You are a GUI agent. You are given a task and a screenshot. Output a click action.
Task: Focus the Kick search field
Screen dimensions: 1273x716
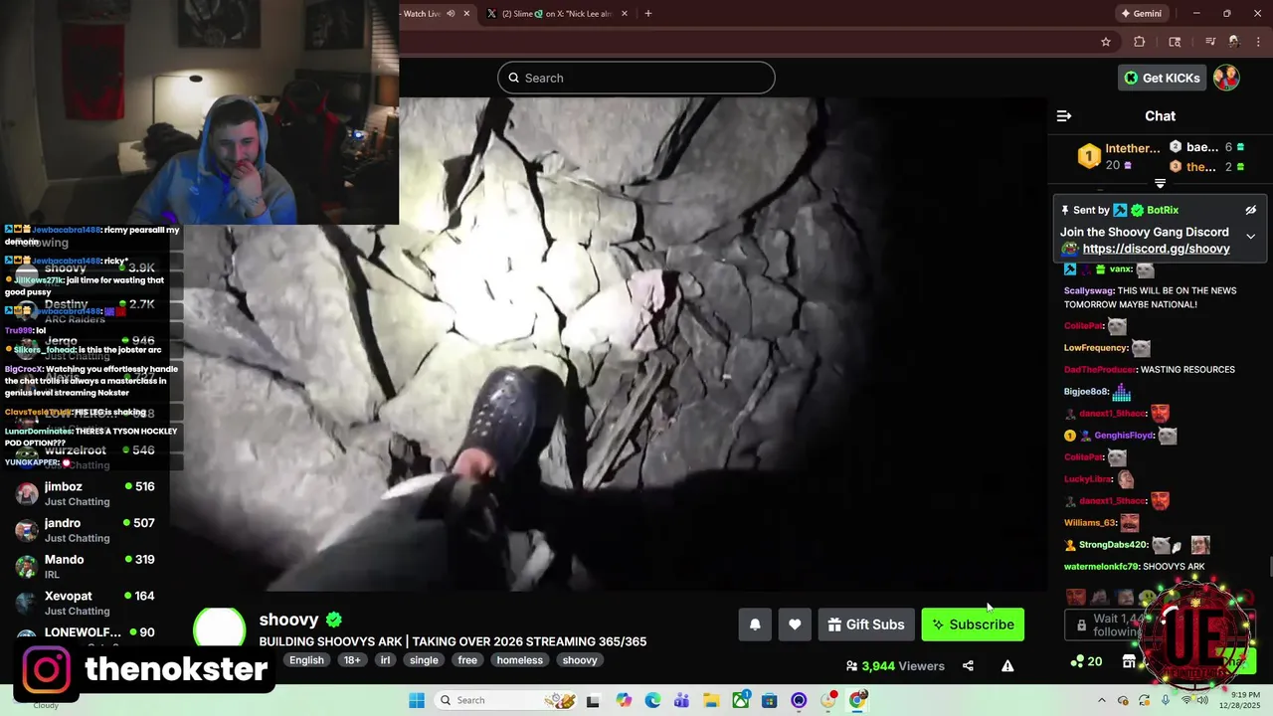tap(636, 78)
